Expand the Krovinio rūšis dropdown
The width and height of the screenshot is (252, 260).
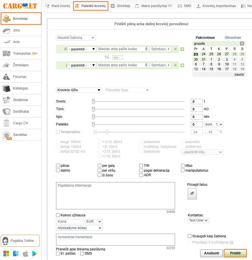click(79, 90)
